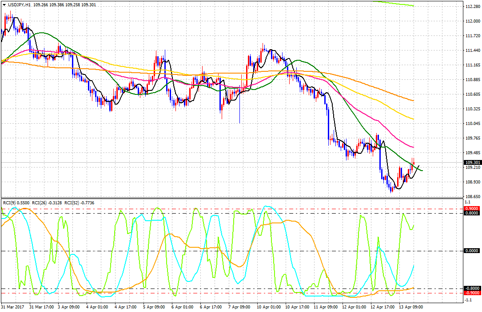
Task: Click the 10 Apr 01:00 time label
Action: (x=270, y=306)
